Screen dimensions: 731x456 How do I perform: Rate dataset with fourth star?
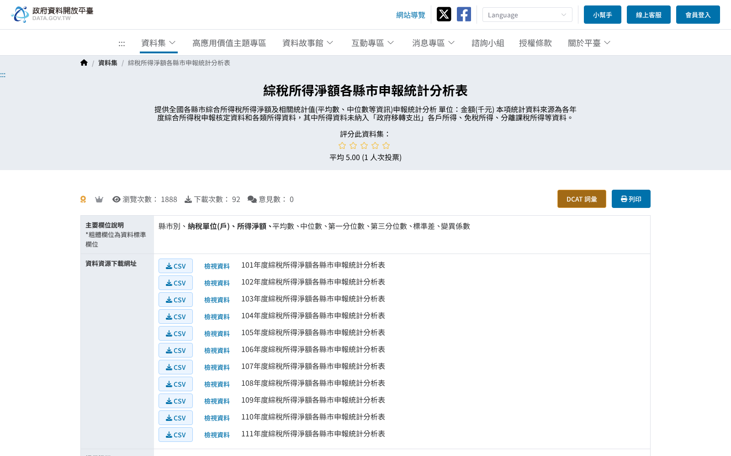[375, 145]
